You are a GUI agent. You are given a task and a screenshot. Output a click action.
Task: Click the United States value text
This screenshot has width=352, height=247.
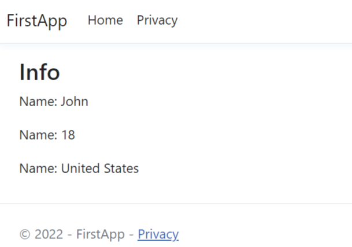coord(100,169)
